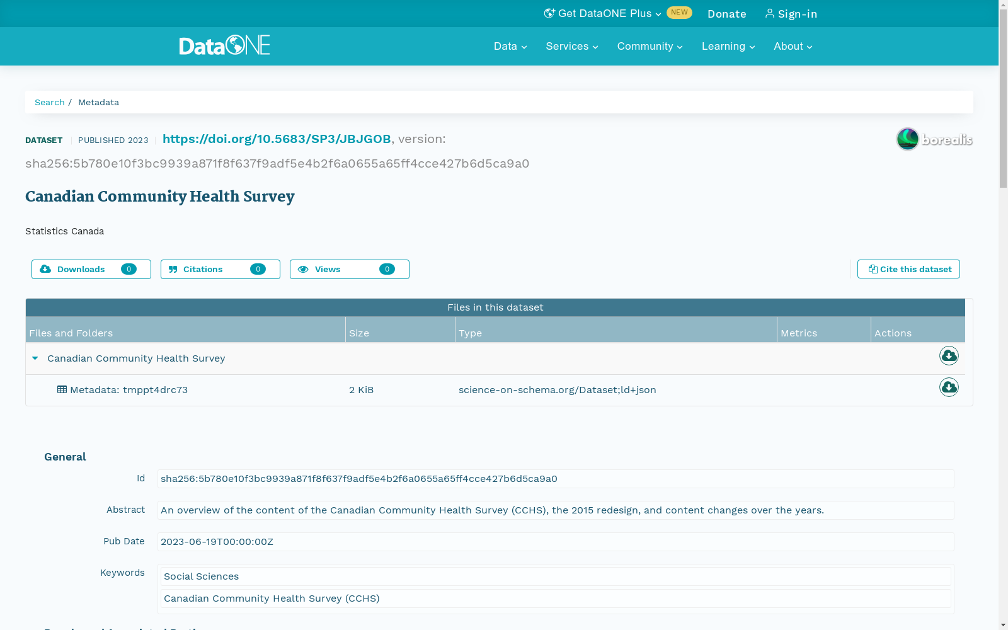Viewport: 1008px width, 630px height.
Task: Open the Community menu
Action: 650,47
